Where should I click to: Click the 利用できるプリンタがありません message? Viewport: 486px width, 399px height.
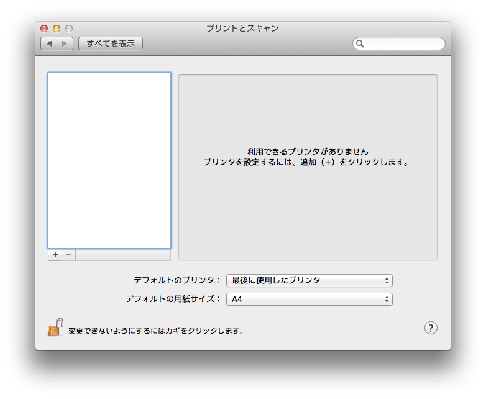[308, 152]
